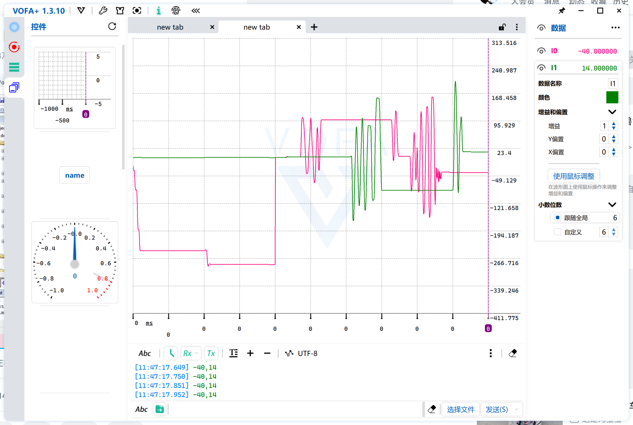The image size is (633, 425).
Task: Click the line-height text format icon
Action: (234, 353)
